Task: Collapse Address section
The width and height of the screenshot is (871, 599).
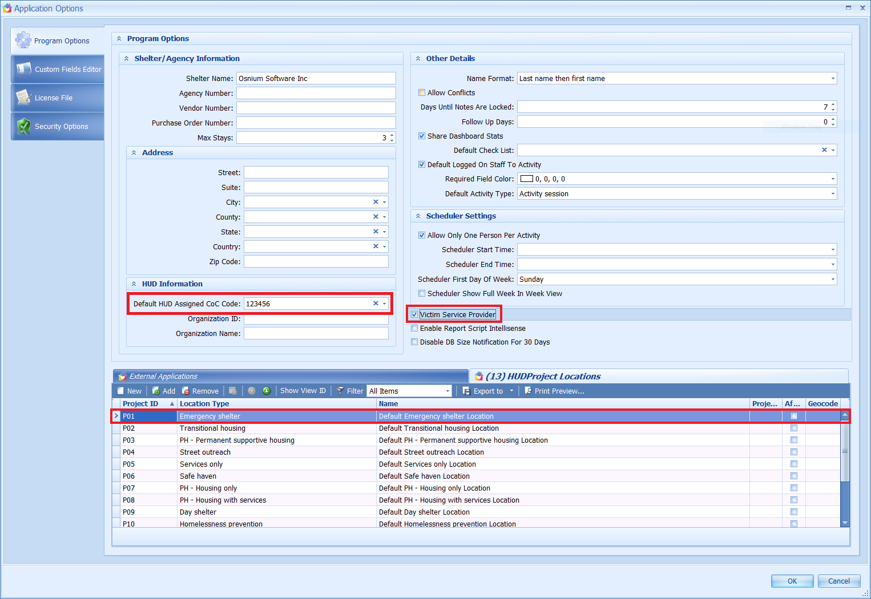Action: (134, 152)
